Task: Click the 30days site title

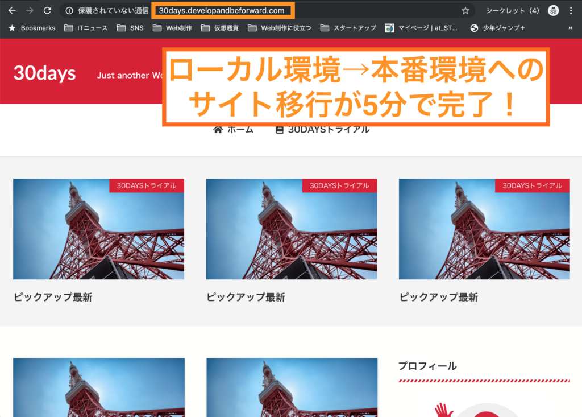Action: coord(44,73)
